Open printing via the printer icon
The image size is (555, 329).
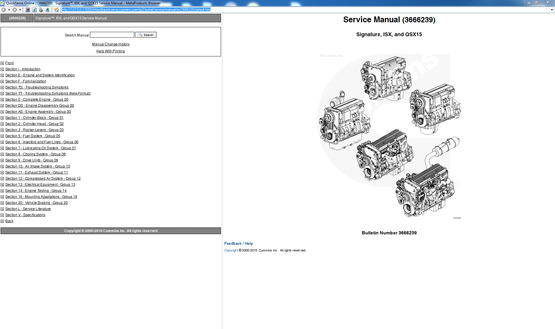tap(41, 10)
